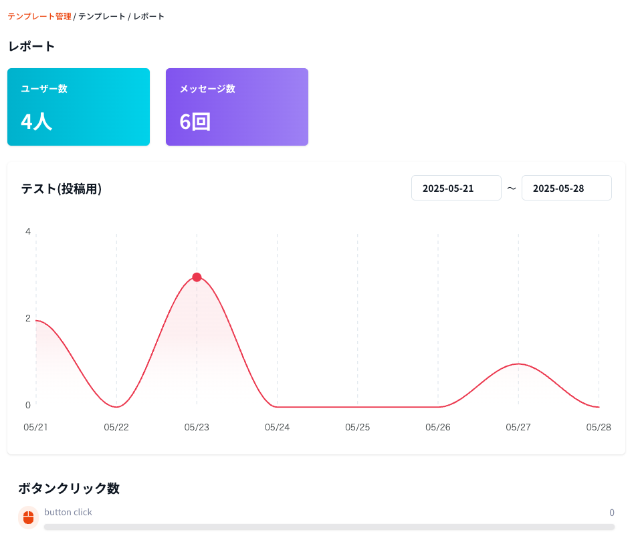634x548 pixels.
Task: Click the 6回 message count value
Action: tap(195, 122)
